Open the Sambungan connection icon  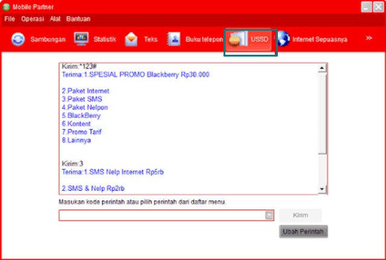(18, 39)
